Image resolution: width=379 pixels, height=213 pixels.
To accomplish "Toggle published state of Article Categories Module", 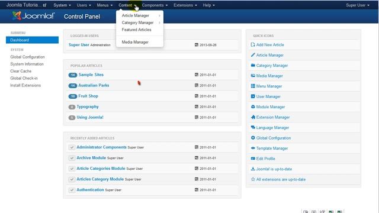I will point(72,169).
